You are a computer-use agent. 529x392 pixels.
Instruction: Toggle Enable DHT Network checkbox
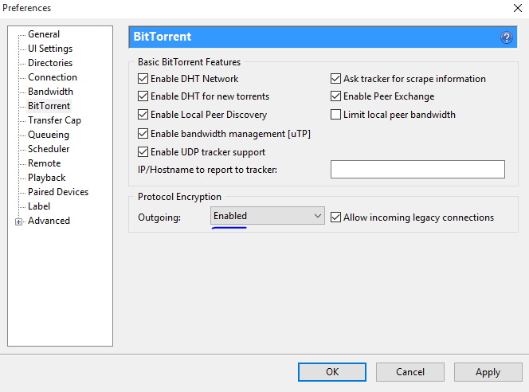click(143, 79)
